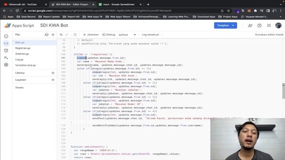Share the project with add-person icon

[x=250, y=26]
